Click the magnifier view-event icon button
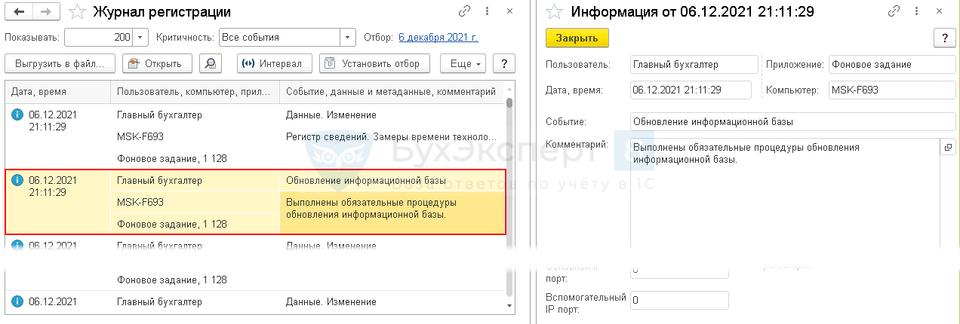 point(210,63)
